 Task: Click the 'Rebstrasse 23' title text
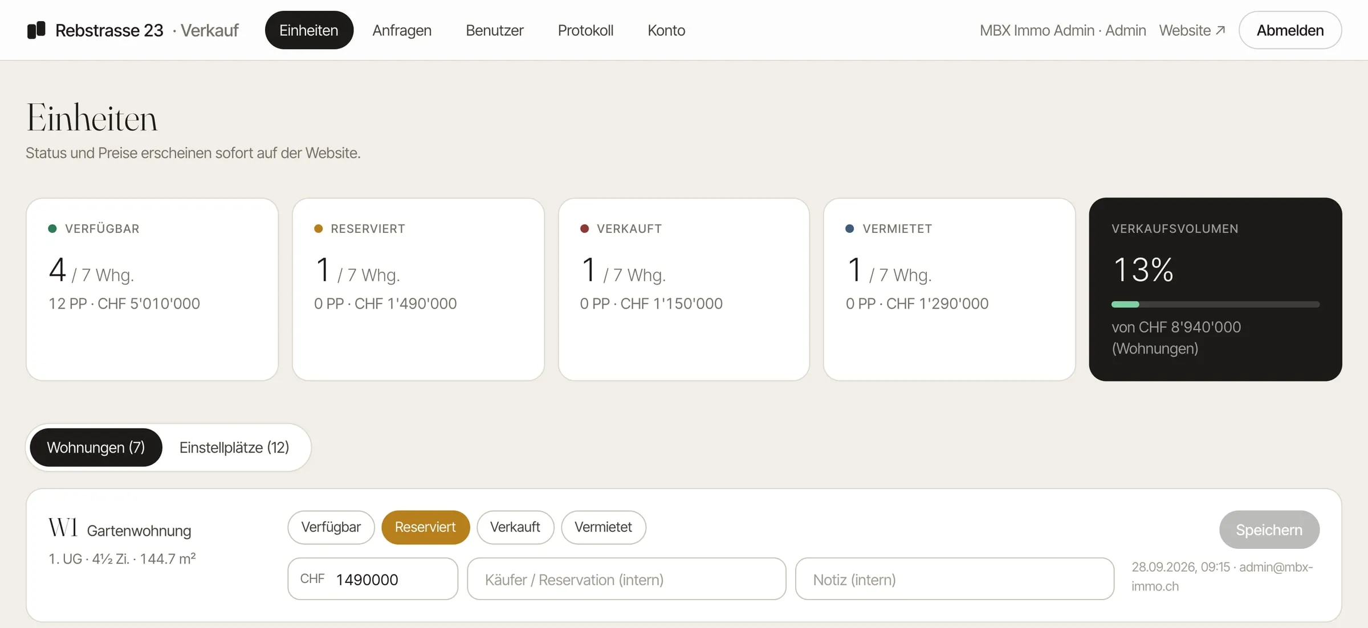coord(109,30)
